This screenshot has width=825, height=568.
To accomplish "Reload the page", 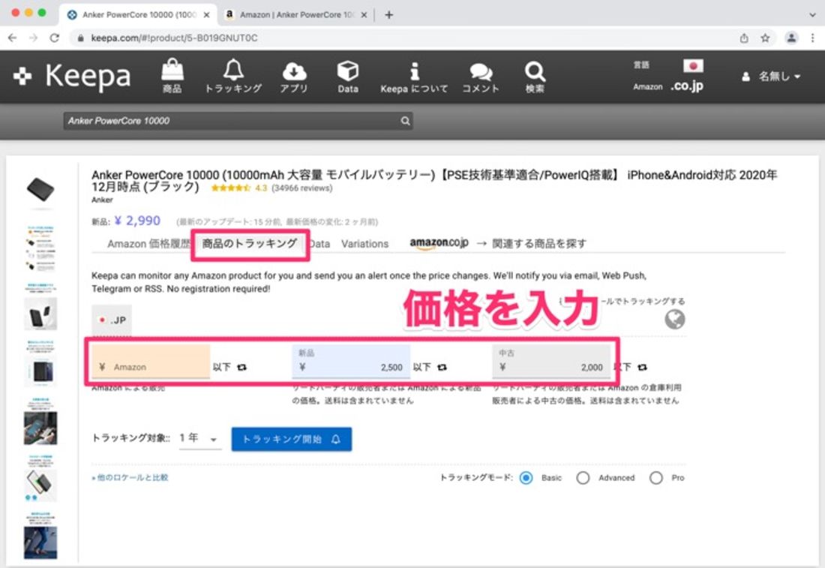I will pyautogui.click(x=54, y=38).
